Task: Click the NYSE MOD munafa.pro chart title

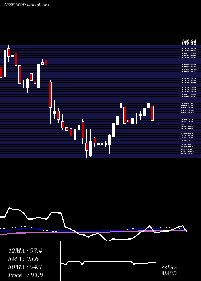Action: tap(27, 5)
